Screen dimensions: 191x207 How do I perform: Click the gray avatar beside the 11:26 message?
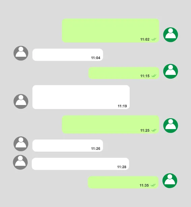[x=21, y=144]
